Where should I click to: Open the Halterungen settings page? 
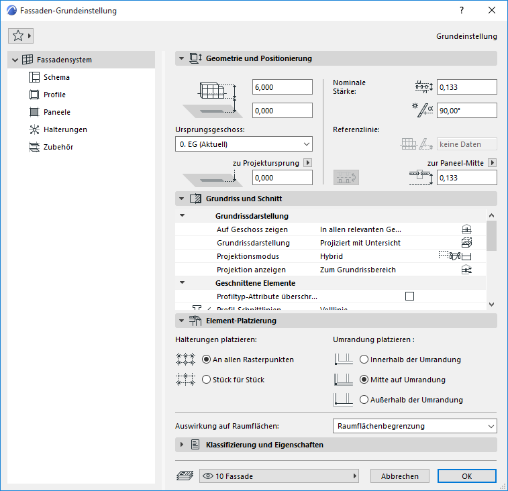coord(65,129)
